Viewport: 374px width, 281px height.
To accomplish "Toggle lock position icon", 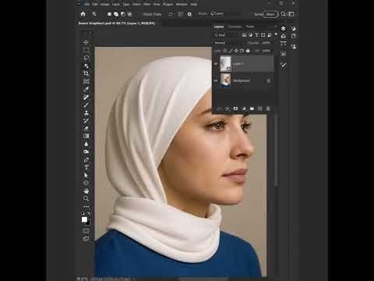I will pos(236,51).
